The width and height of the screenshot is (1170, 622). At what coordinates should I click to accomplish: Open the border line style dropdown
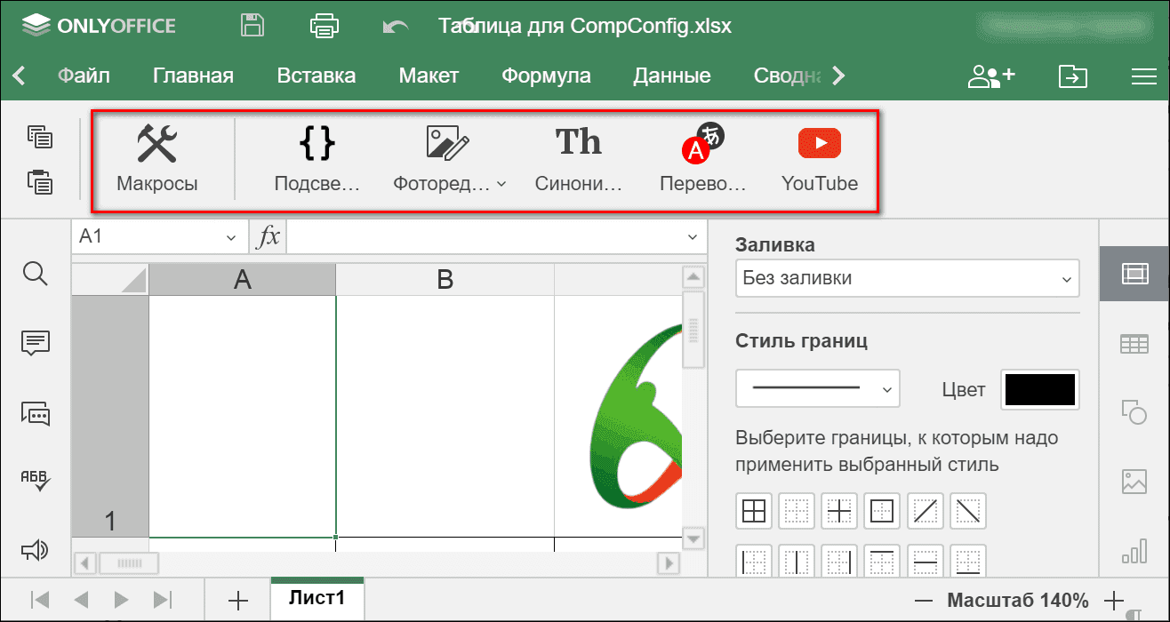coord(817,388)
